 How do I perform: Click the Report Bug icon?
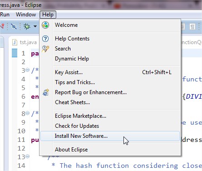click(x=46, y=92)
